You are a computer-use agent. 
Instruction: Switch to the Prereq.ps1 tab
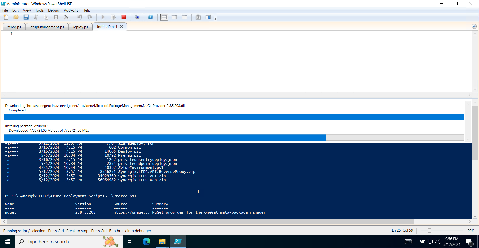(x=14, y=27)
